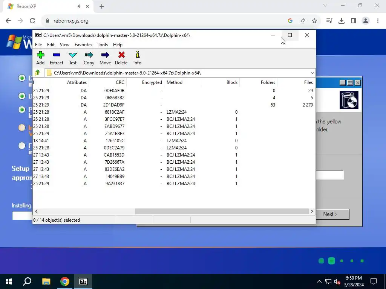Screen dimensions: 386x289
Task: Open Chrome three-dot menu
Action: point(378,21)
